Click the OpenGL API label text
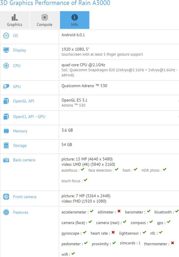179x257 pixels. (x=23, y=101)
